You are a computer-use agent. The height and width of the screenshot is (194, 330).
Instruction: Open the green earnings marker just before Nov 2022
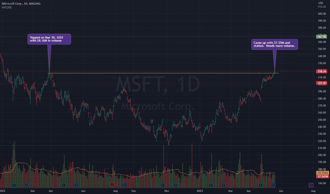(163, 185)
